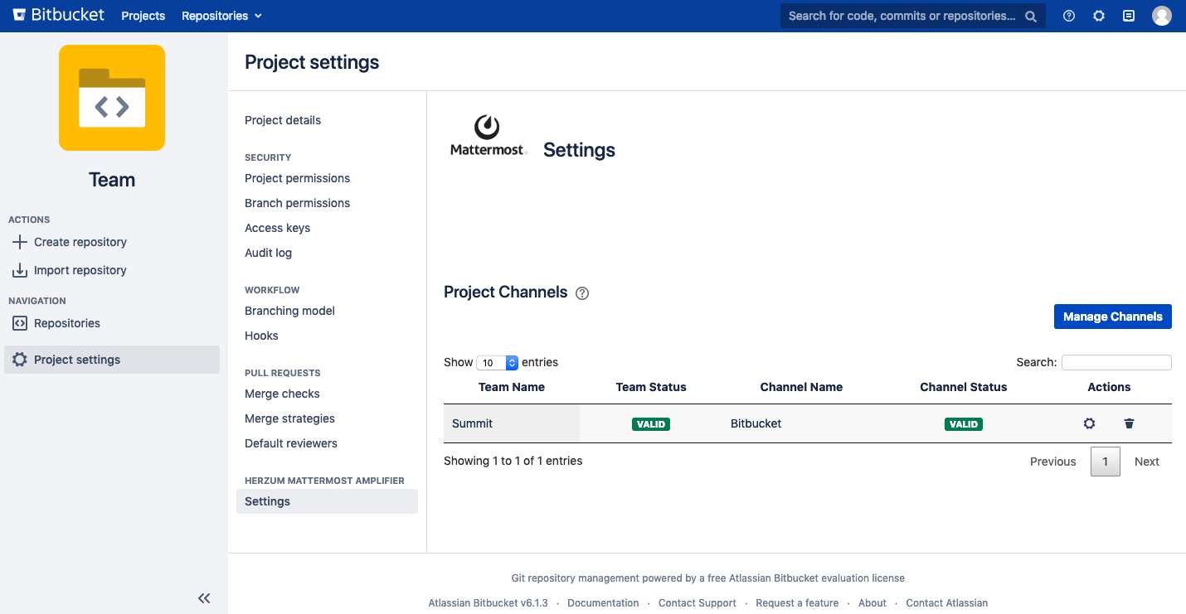Sort the table by Team Name column

[511, 387]
